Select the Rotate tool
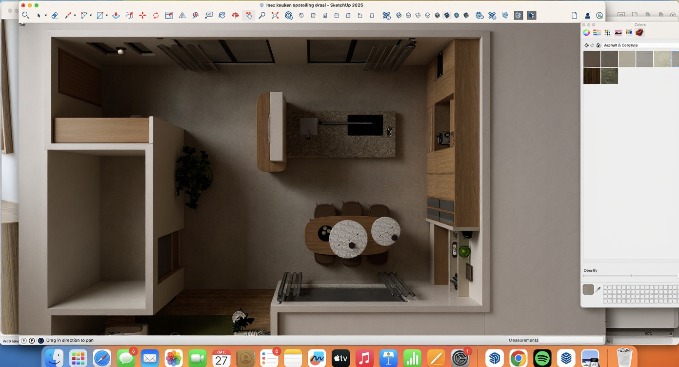Image resolution: width=679 pixels, height=367 pixels. click(x=156, y=16)
